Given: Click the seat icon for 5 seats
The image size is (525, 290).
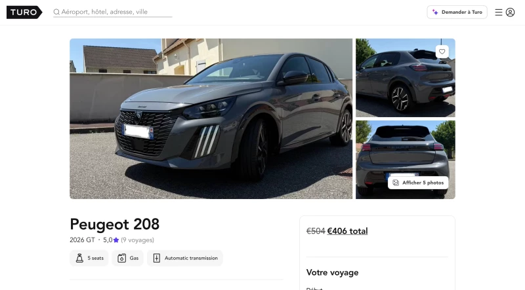Looking at the screenshot, I should pyautogui.click(x=79, y=258).
